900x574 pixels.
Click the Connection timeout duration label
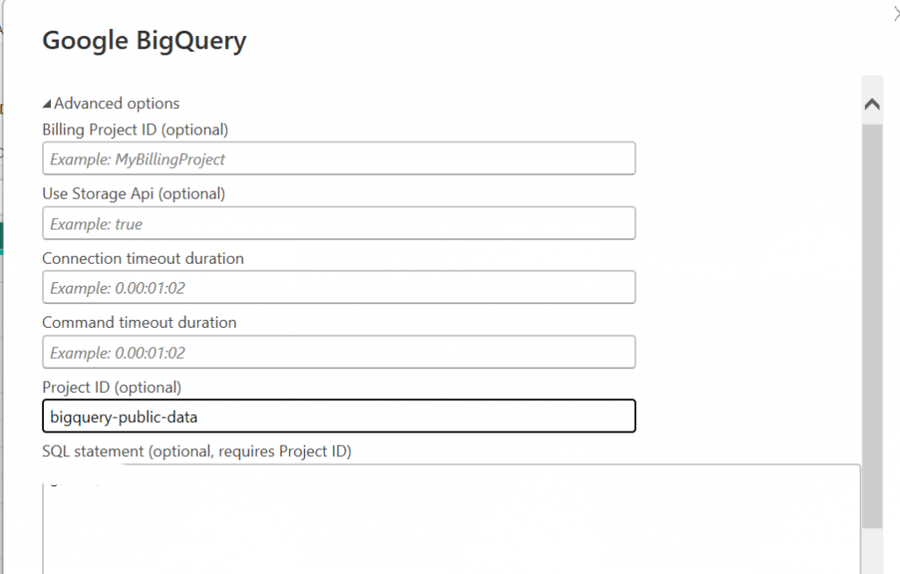pyautogui.click(x=143, y=258)
